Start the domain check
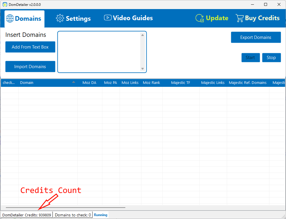The width and height of the screenshot is (286, 219). 250,58
